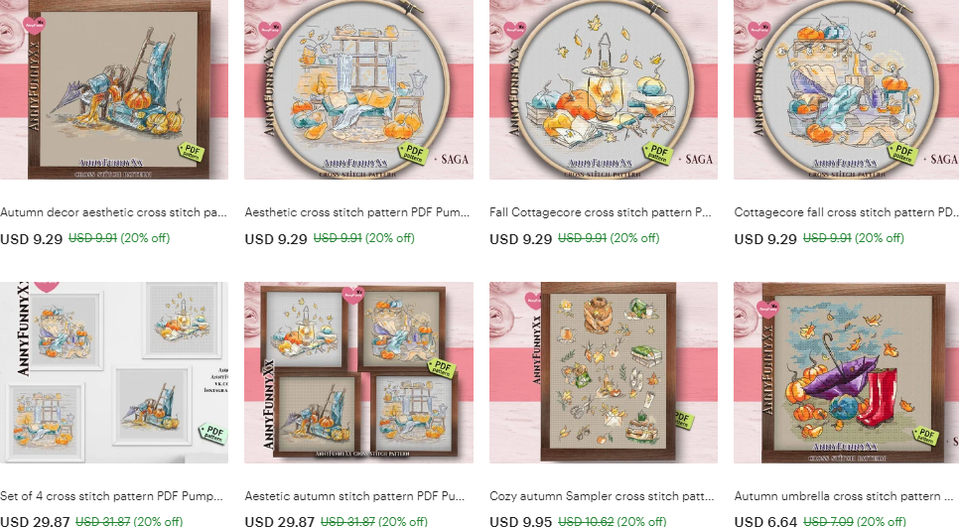
Task: Open the Autumn umbrella and boots thumbnail
Action: (x=847, y=372)
